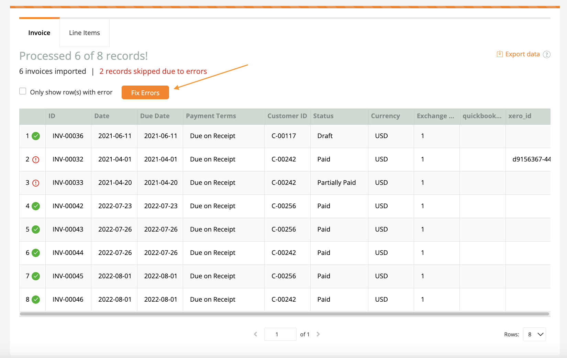Click the Date column header
Screen dimensions: 567x358
click(114, 116)
